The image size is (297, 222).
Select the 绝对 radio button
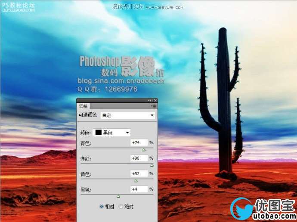coord(121,207)
